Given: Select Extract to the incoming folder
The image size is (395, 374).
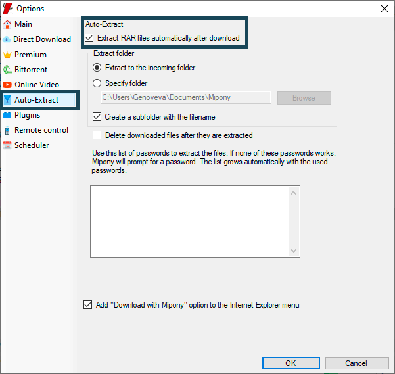Looking at the screenshot, I should pos(97,68).
